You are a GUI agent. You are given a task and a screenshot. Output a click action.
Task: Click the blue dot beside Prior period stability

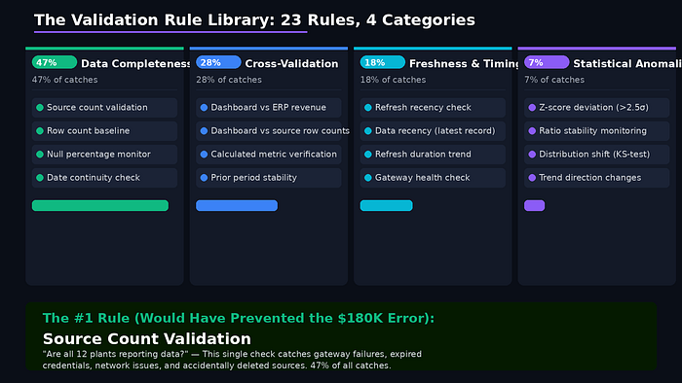(204, 178)
